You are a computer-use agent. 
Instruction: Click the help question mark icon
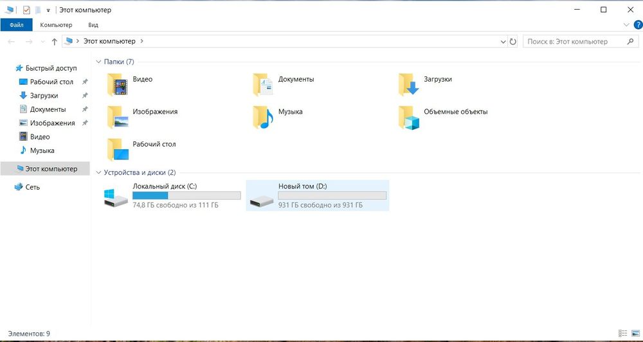pyautogui.click(x=638, y=24)
